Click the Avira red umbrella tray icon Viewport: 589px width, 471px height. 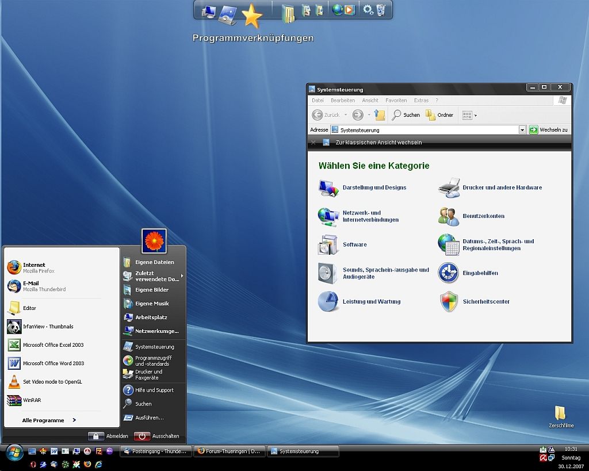tap(543, 457)
